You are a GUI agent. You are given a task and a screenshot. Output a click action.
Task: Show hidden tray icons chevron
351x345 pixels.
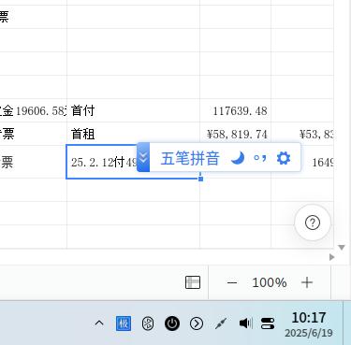[99, 323]
